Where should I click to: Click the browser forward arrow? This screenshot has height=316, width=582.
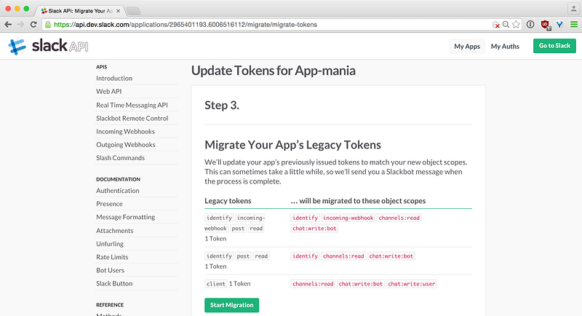(x=21, y=25)
